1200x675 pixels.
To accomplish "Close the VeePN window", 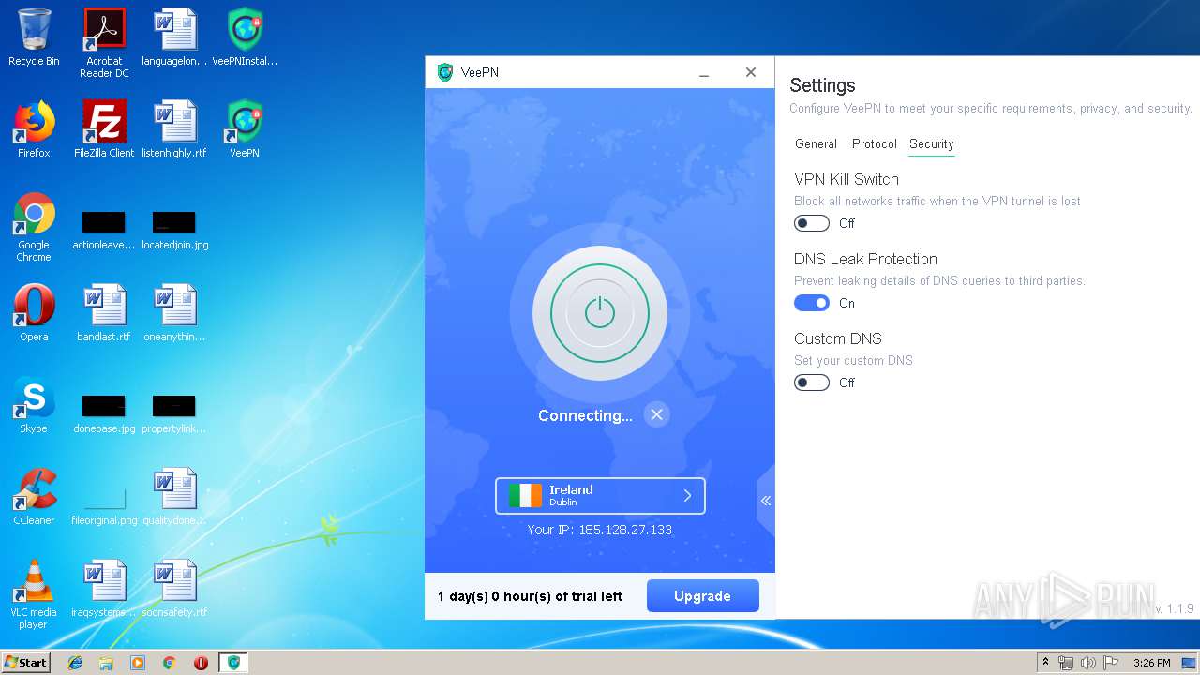I will click(x=750, y=72).
